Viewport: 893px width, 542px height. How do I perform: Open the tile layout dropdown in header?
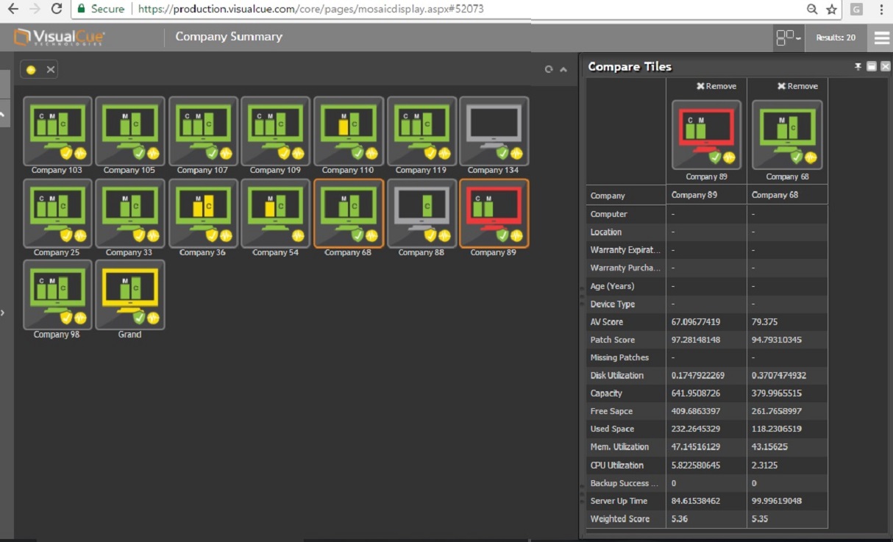[789, 38]
